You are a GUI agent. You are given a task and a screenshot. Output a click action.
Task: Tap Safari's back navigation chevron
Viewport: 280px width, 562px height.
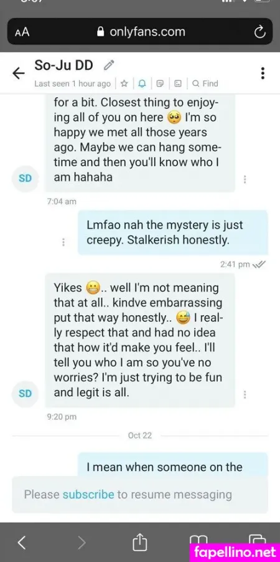click(x=22, y=543)
